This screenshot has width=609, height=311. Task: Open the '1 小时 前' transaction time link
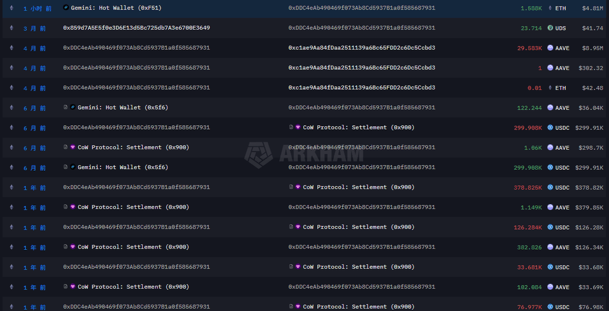(x=37, y=9)
